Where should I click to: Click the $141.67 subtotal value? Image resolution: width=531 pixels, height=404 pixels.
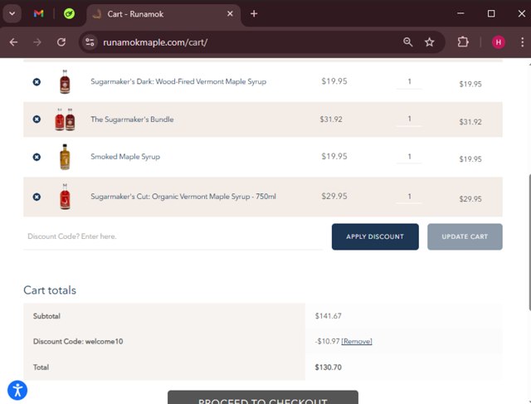[329, 316]
